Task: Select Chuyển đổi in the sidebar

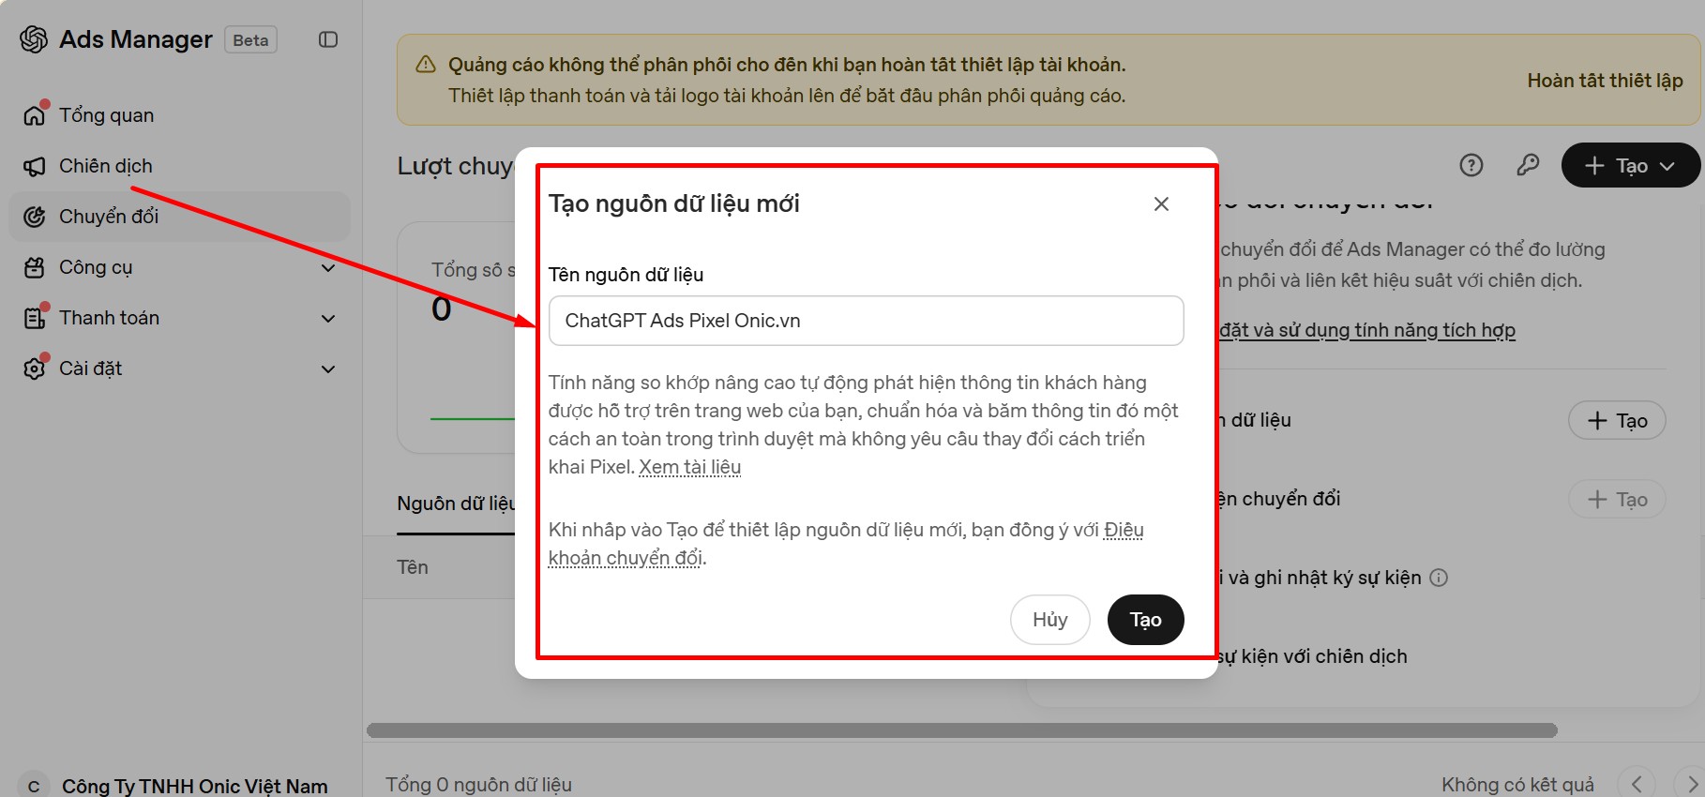Action: point(179,217)
